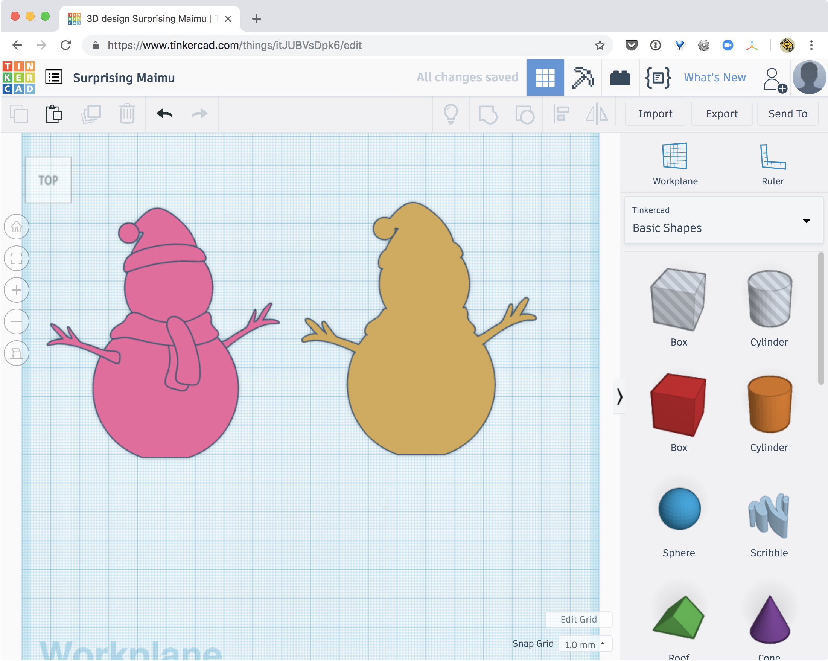Screen dimensions: 828x661
Task: Toggle the Undo action
Action: click(164, 113)
